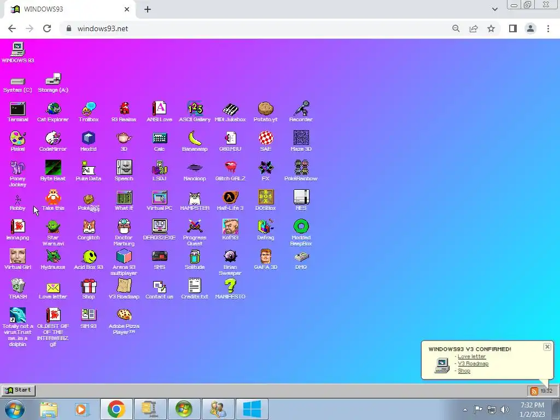Show hidden system tray icons
The width and height of the screenshot is (560, 420).
pyautogui.click(x=465, y=410)
